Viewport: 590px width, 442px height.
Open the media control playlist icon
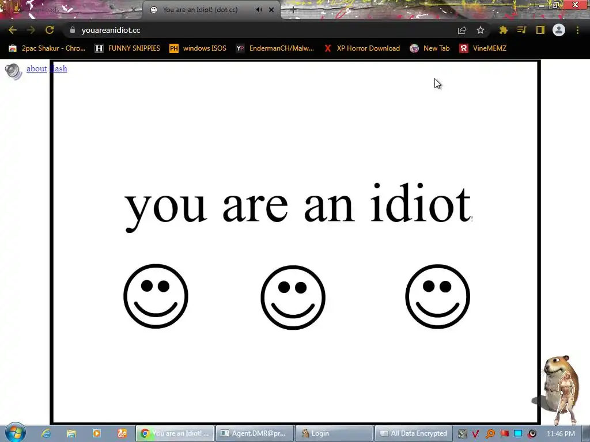(x=521, y=30)
